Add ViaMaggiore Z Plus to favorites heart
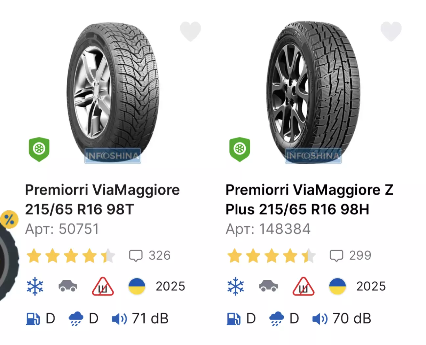Viewport: 426px width, 345px height. click(391, 31)
